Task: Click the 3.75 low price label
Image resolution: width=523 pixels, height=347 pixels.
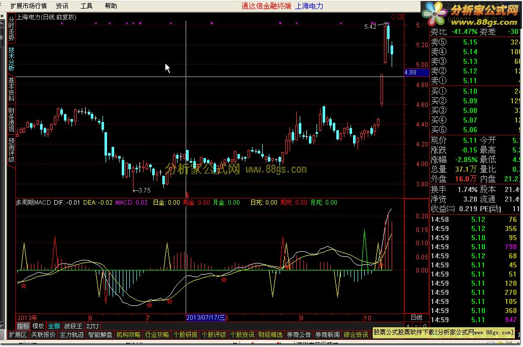Action: (x=145, y=190)
